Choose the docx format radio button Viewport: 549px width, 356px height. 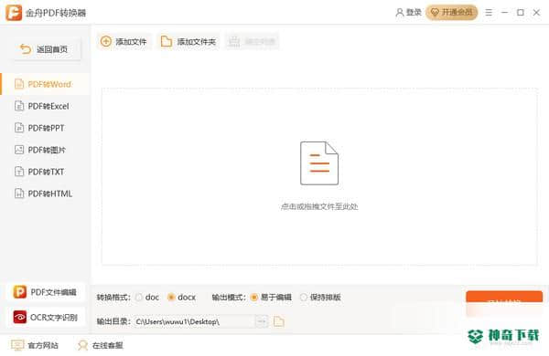[171, 298]
